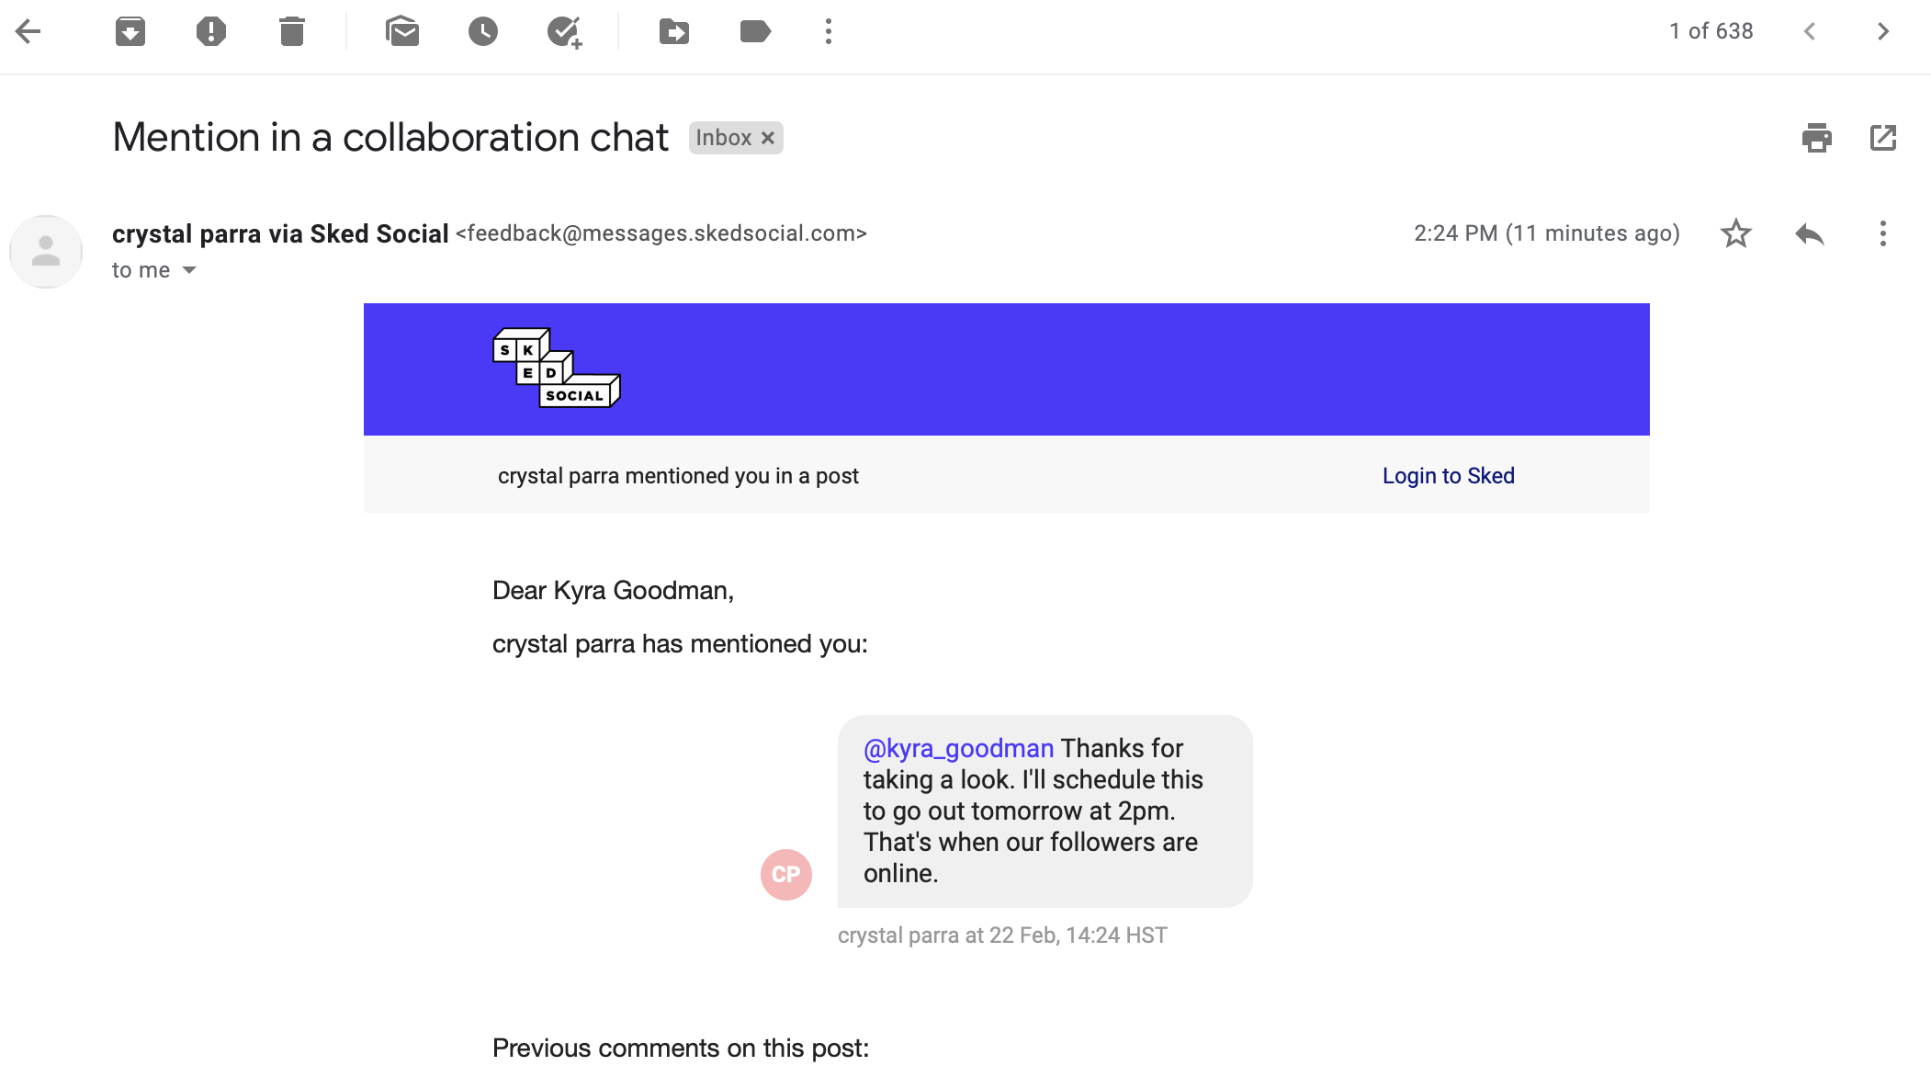
Task: Delete this email with trash icon
Action: (292, 32)
